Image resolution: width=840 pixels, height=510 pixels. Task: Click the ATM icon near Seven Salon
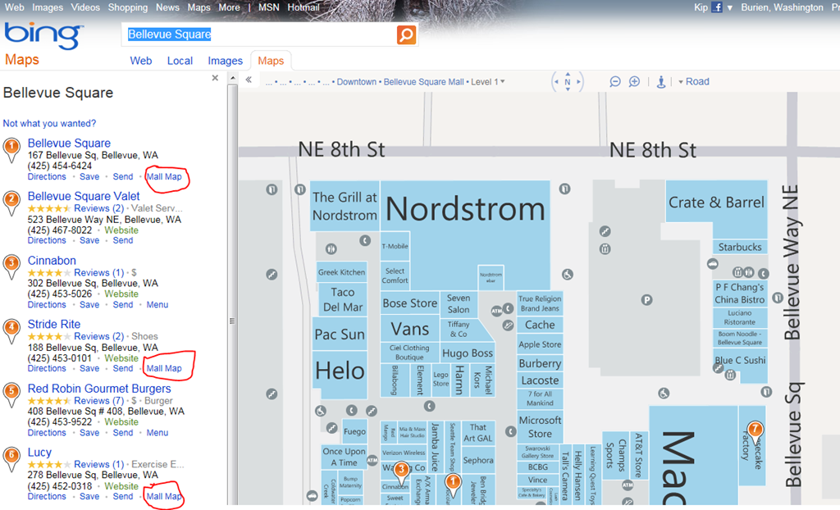496,311
